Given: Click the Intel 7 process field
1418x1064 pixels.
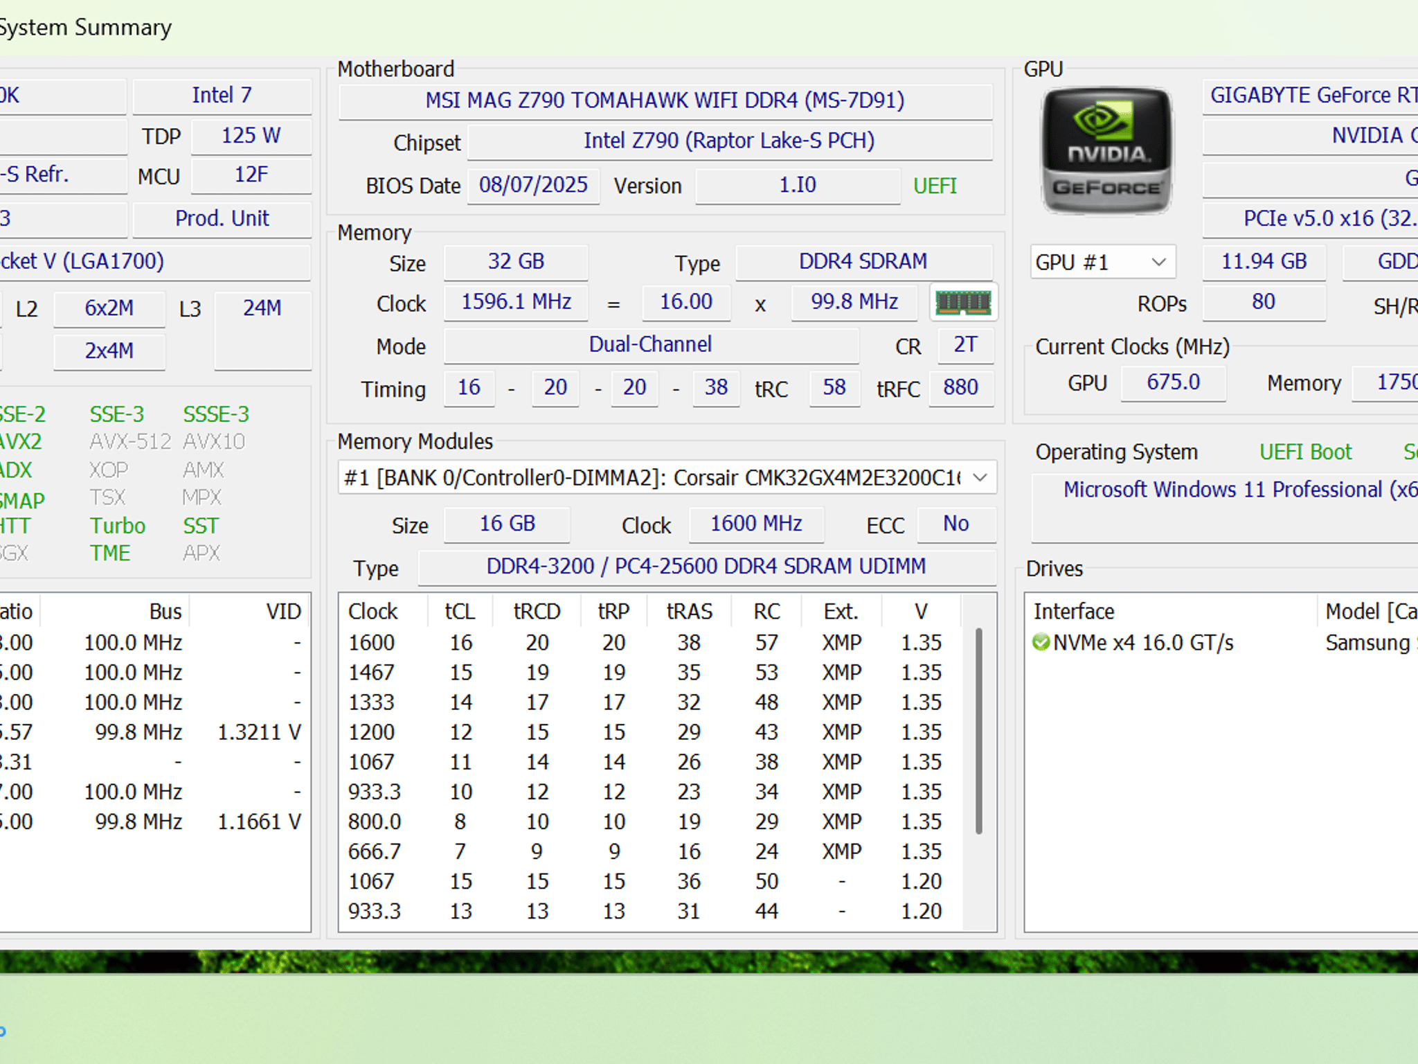Looking at the screenshot, I should tap(222, 96).
